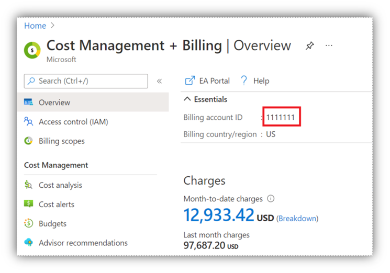Click the Help question mark icon

[244, 81]
